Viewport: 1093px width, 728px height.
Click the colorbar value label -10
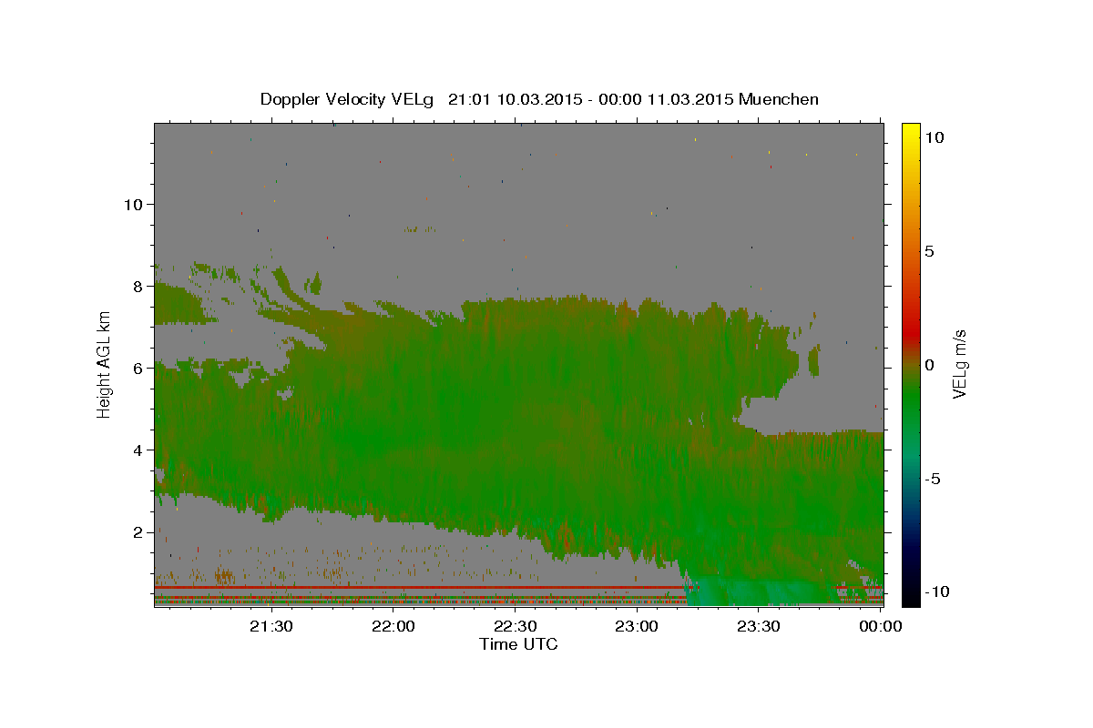[938, 591]
